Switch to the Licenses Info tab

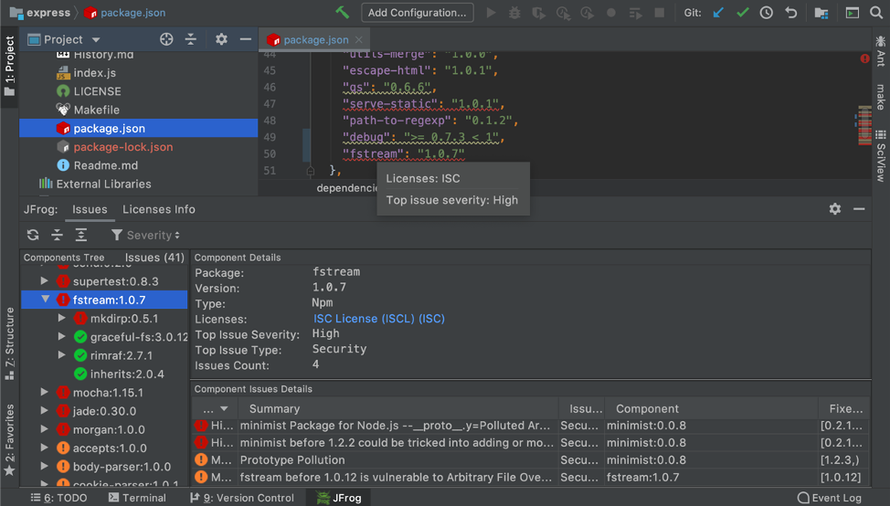159,209
